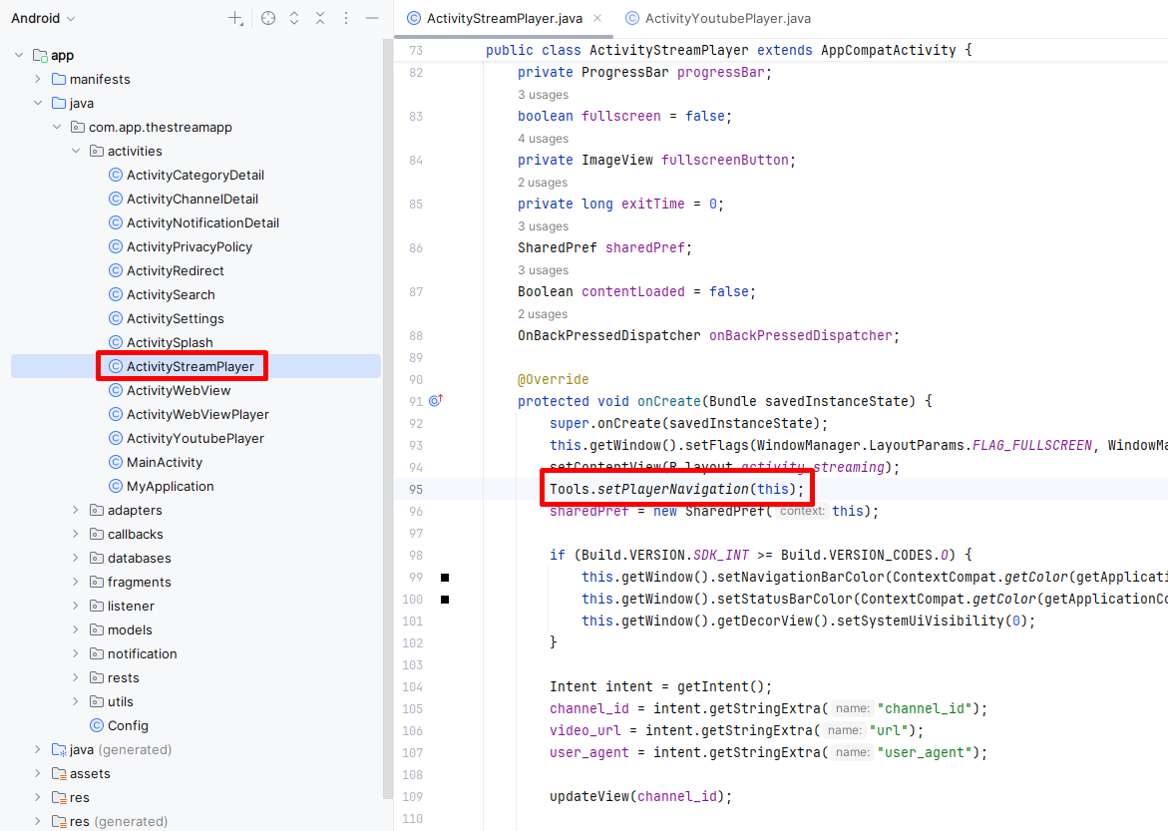1168x831 pixels.
Task: Click the color swatch gutter marker on line 99
Action: coord(445,578)
